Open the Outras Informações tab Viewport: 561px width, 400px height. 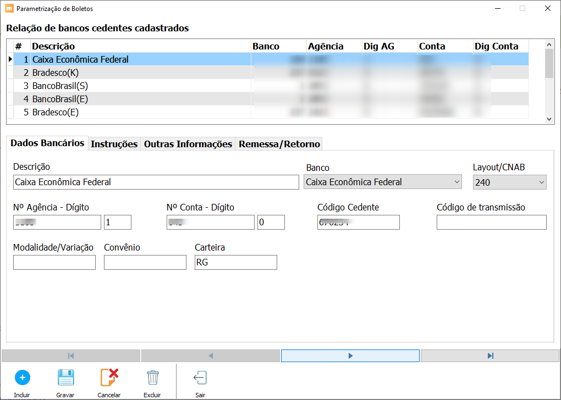[x=188, y=144]
